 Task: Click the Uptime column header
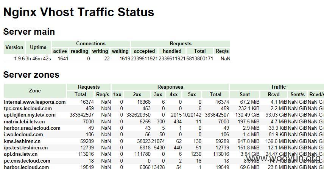(38, 48)
